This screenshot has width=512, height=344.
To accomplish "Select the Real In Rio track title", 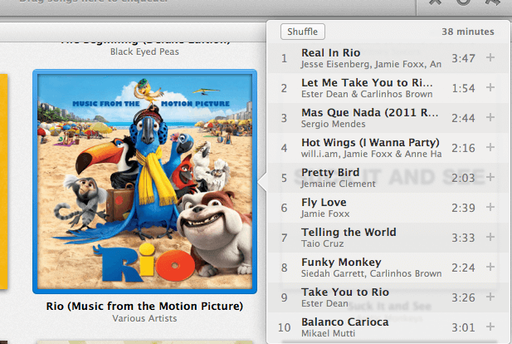I will (331, 52).
